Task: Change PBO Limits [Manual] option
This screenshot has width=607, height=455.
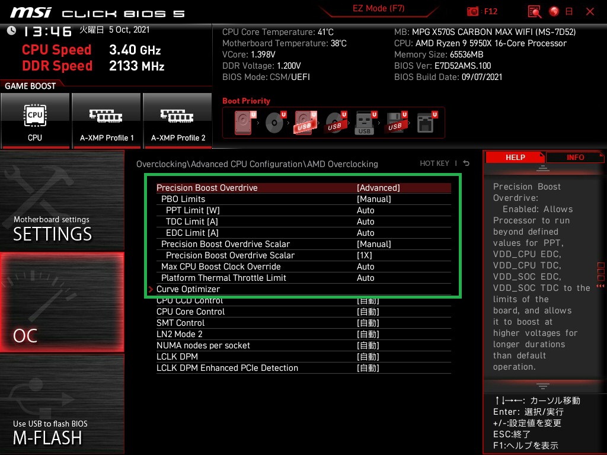Action: pos(303,199)
